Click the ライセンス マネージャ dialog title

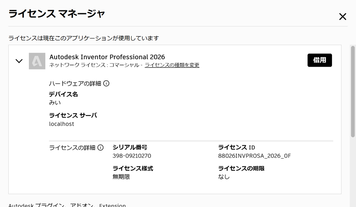pyautogui.click(x=57, y=14)
